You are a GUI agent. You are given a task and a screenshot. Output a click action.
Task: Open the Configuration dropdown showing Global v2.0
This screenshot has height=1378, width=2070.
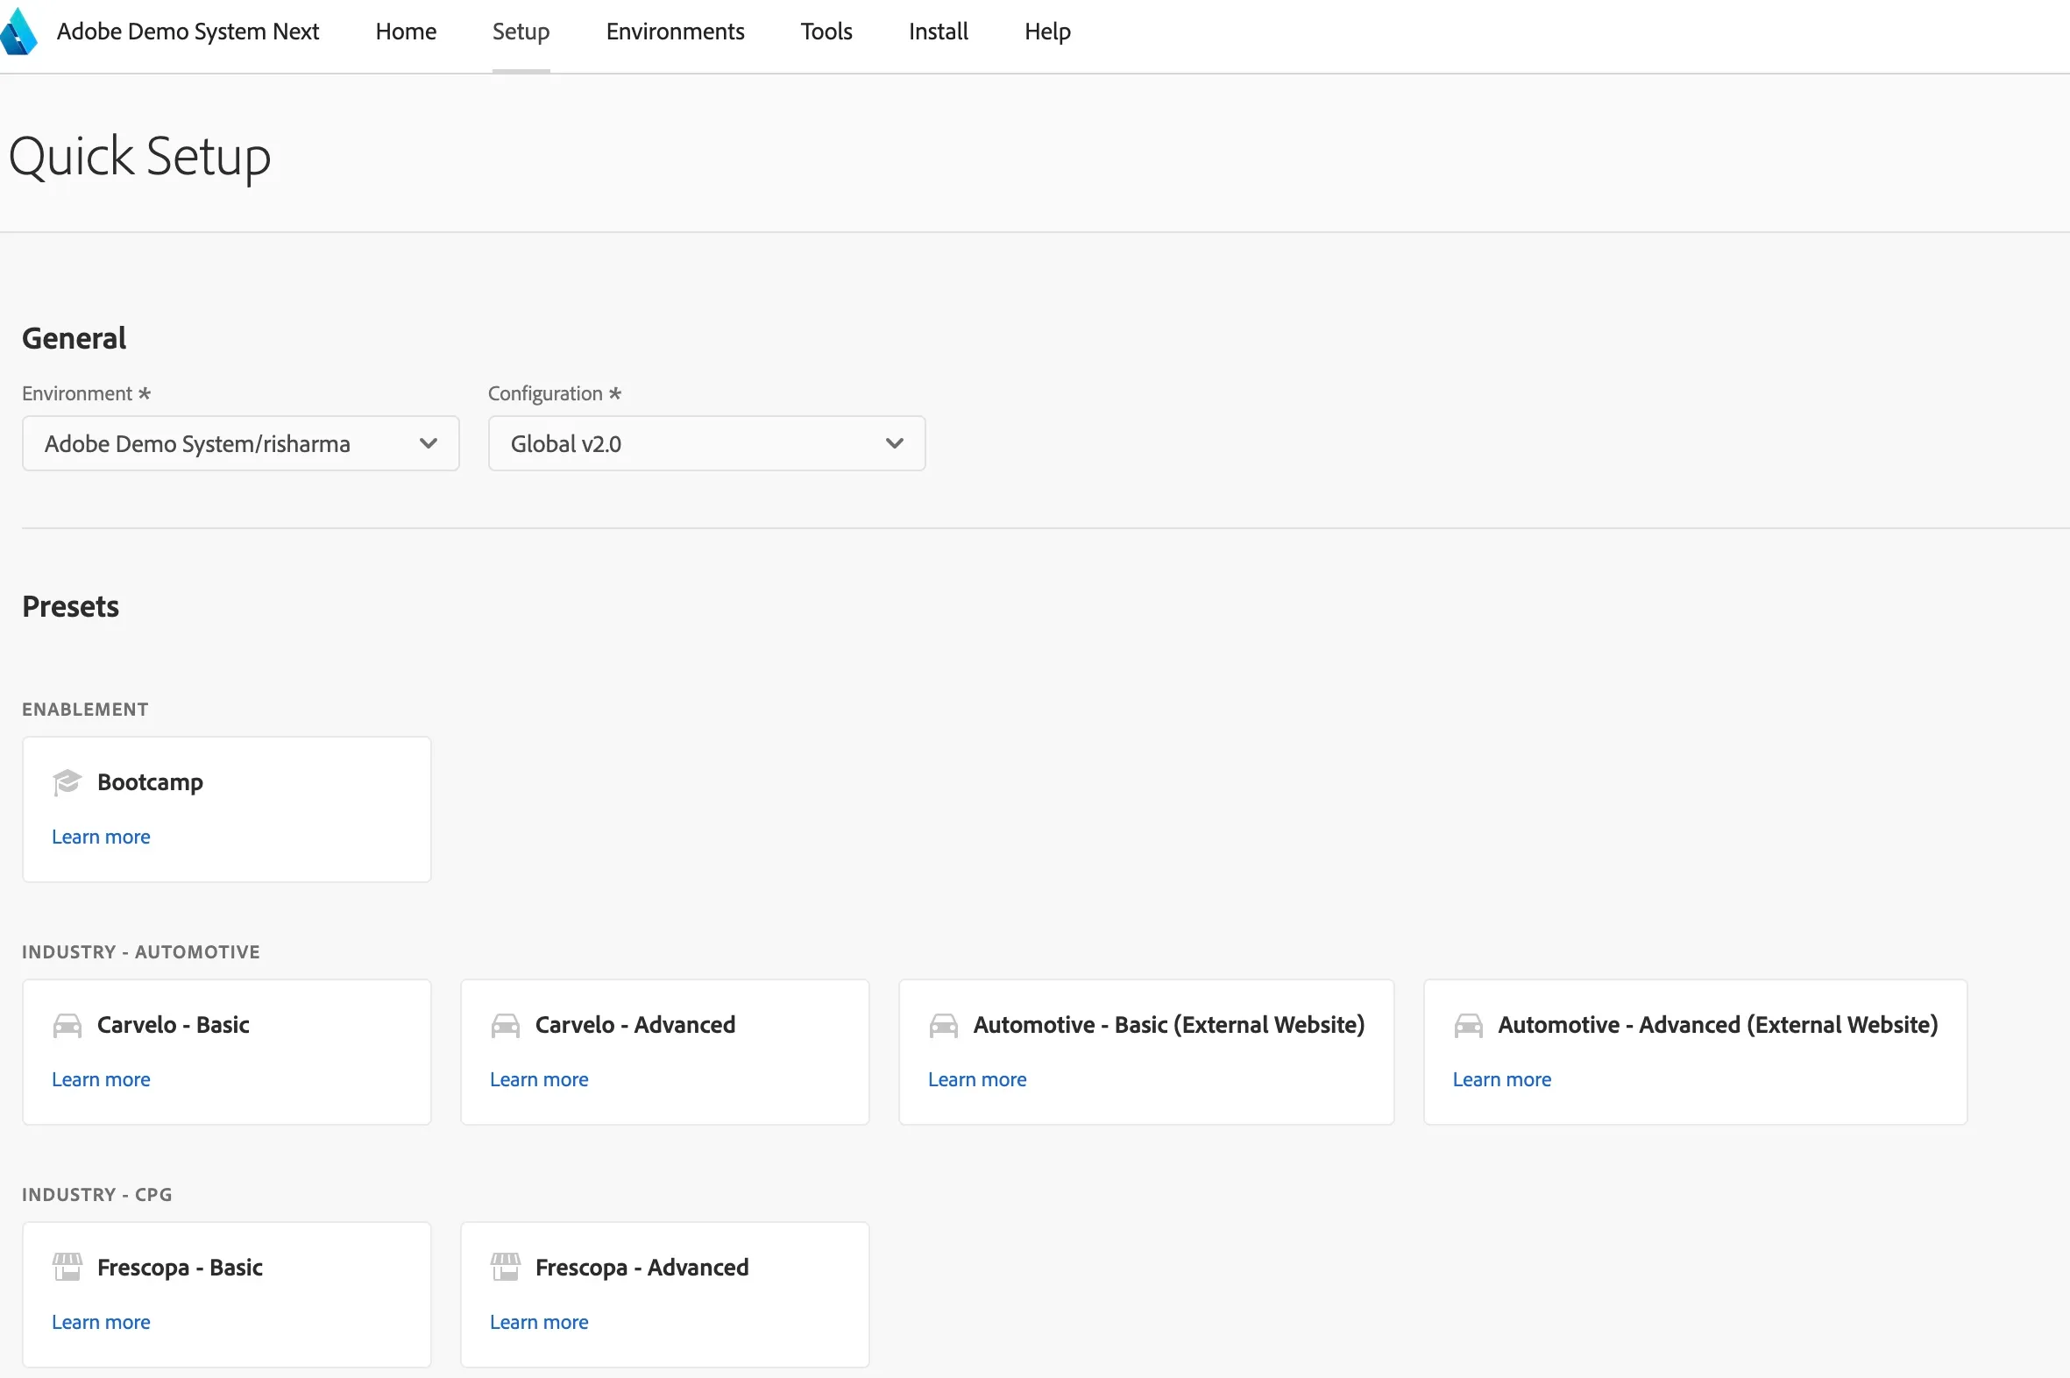[706, 444]
